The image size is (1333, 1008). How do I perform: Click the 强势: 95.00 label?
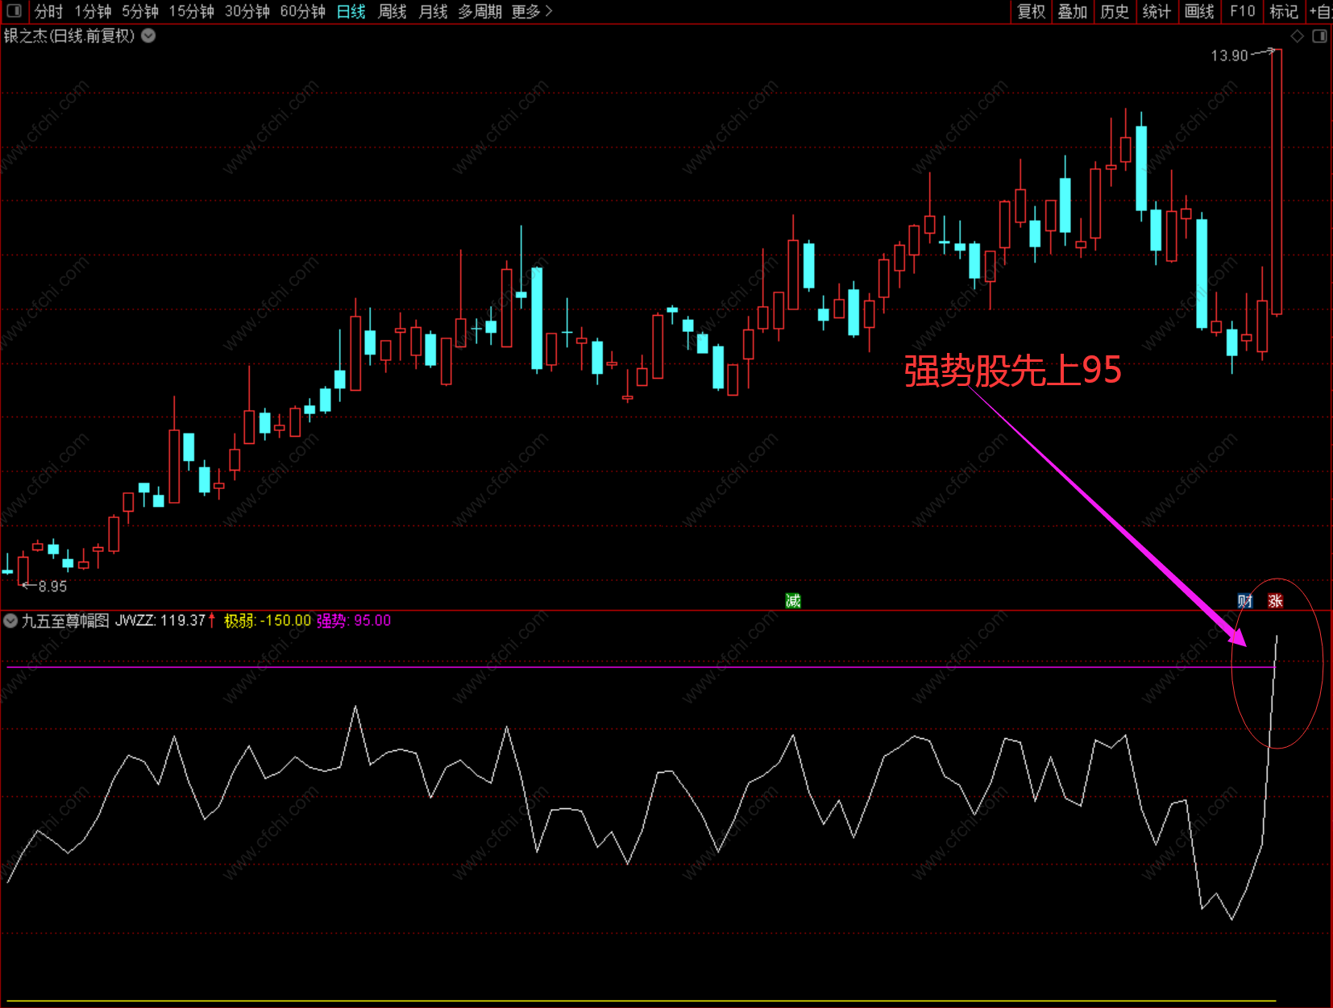tap(353, 620)
